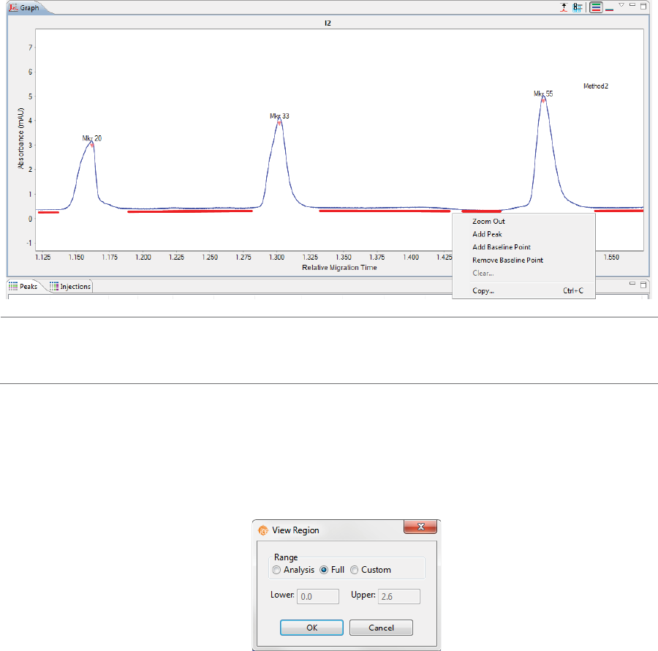Click the graph title I2
Image resolution: width=658 pixels, height=651 pixels.
point(328,23)
